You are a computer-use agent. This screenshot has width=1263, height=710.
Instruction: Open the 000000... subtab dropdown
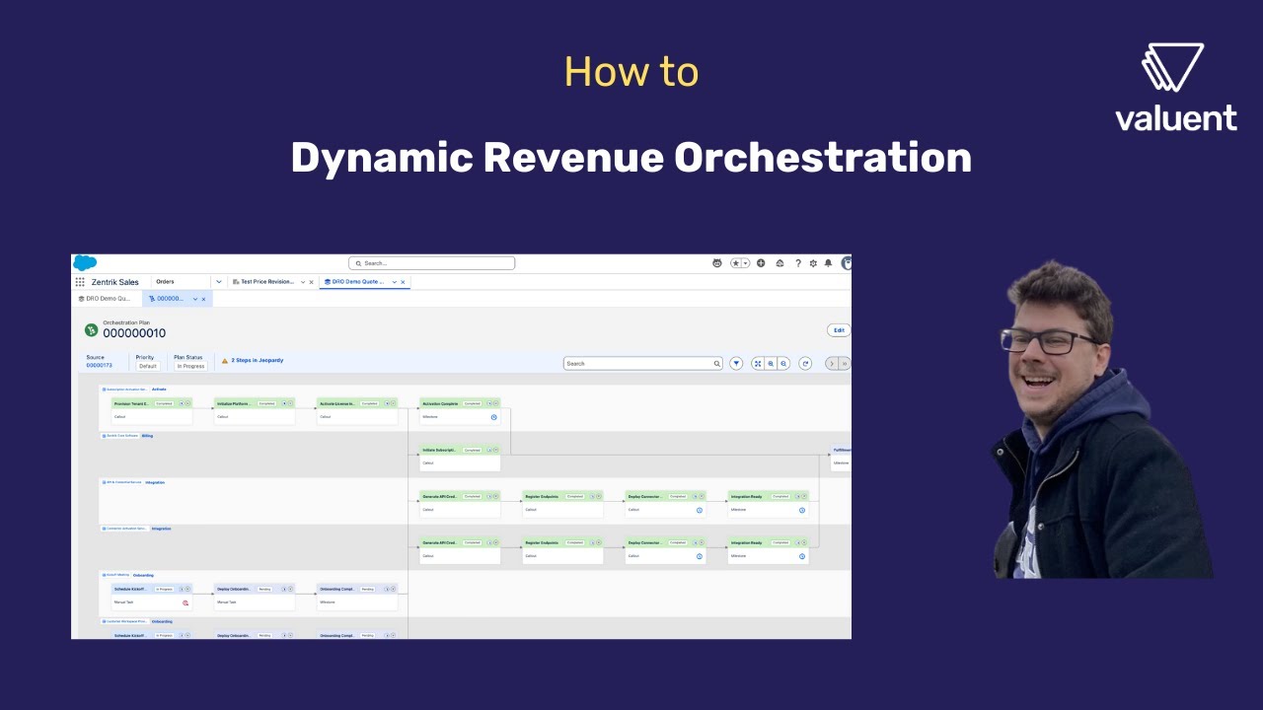point(195,299)
